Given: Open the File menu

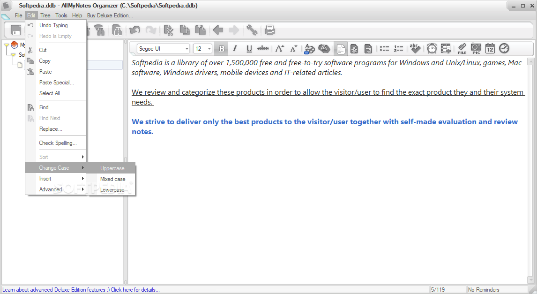Looking at the screenshot, I should click(x=18, y=15).
